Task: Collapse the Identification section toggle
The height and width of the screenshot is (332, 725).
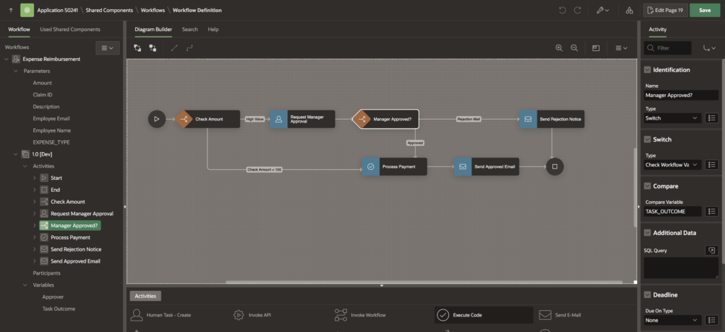Action: coord(647,69)
